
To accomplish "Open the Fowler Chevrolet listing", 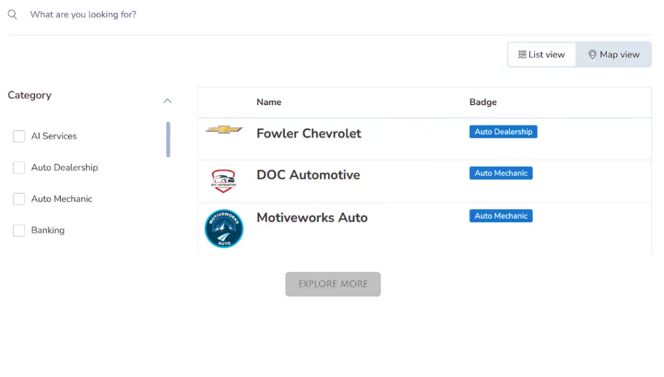I will pos(309,133).
